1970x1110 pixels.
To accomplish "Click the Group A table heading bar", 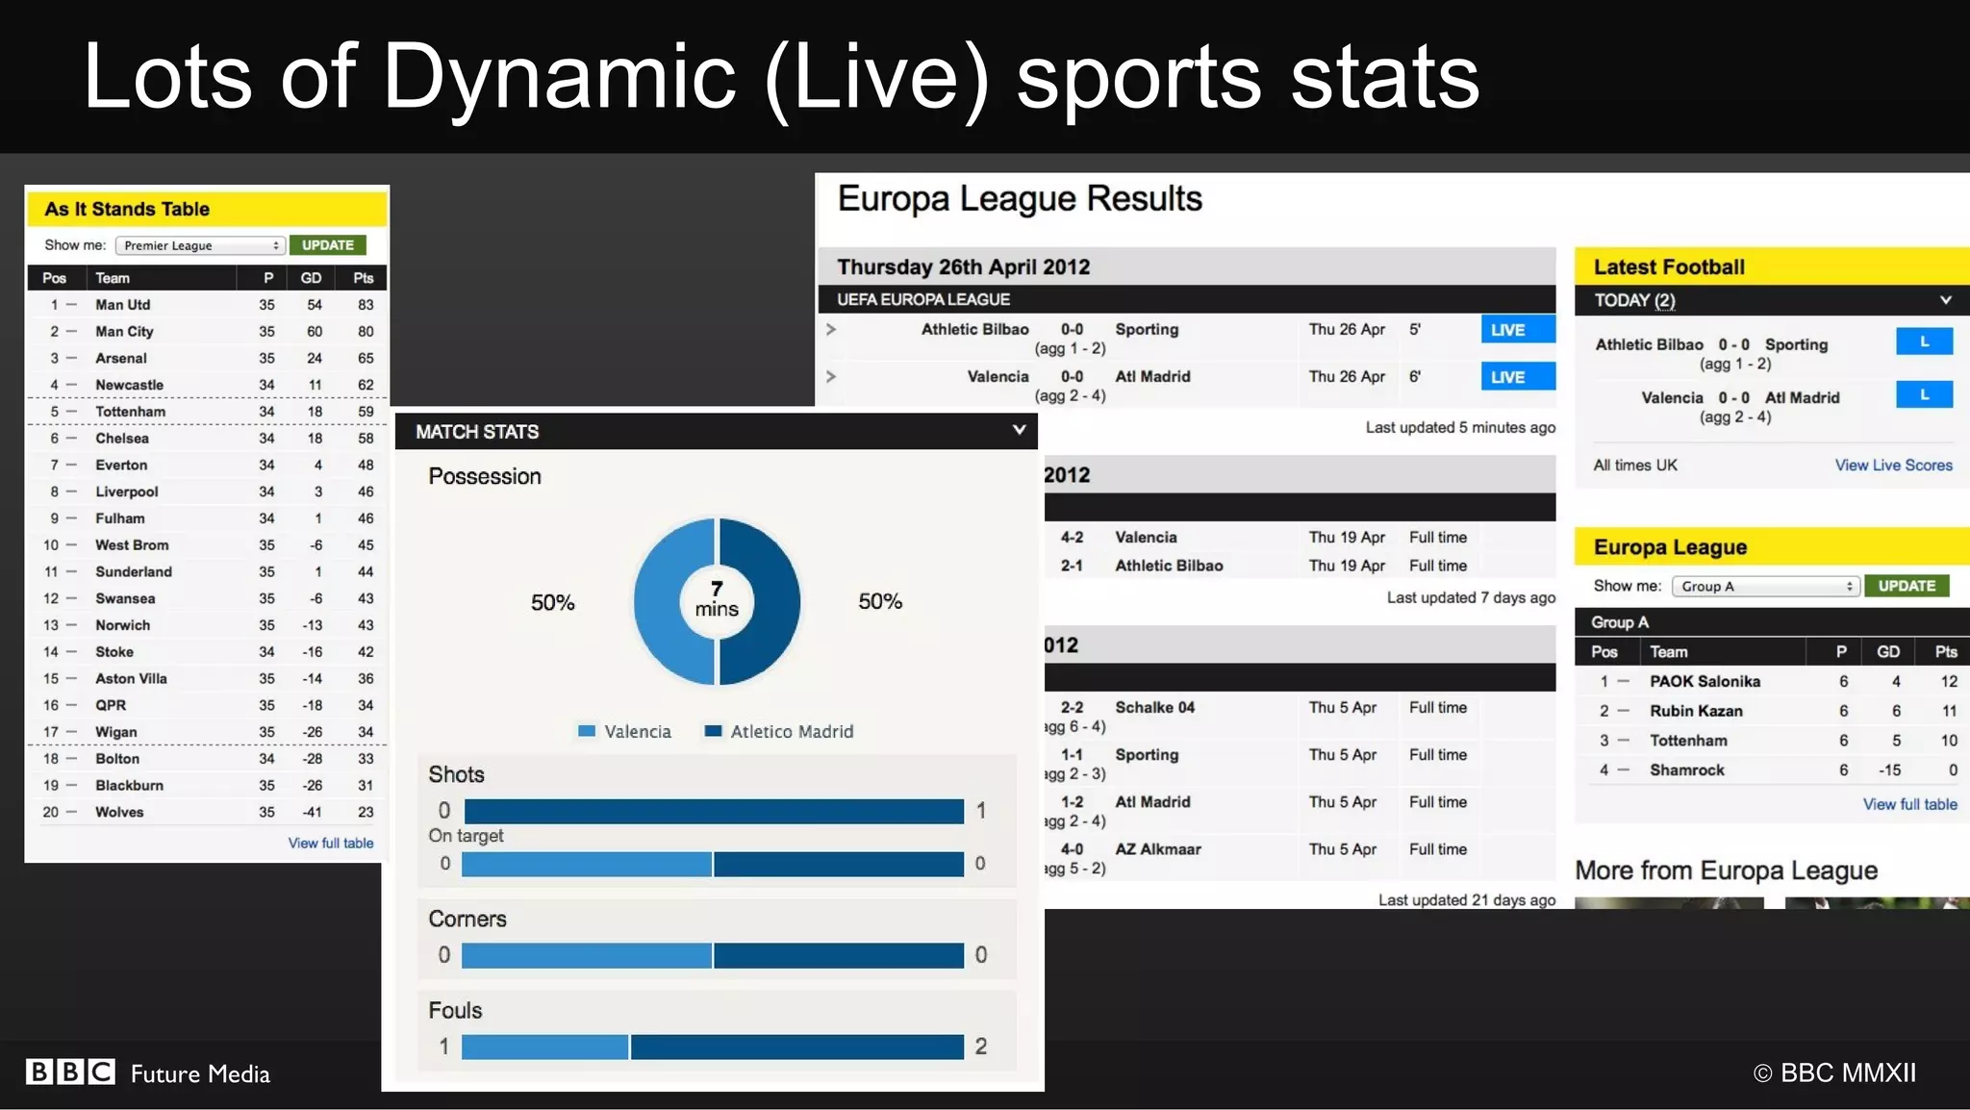I will (x=1772, y=621).
